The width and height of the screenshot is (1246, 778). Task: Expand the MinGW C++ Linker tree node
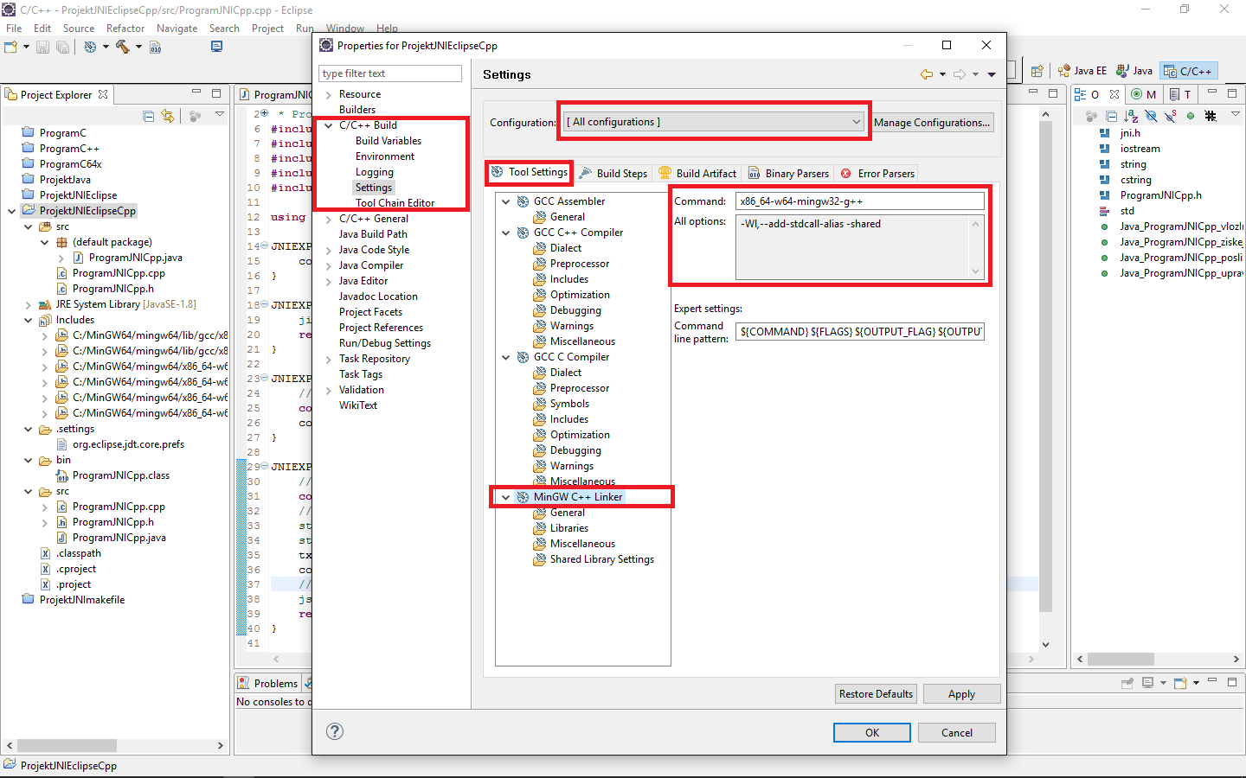[x=505, y=497]
